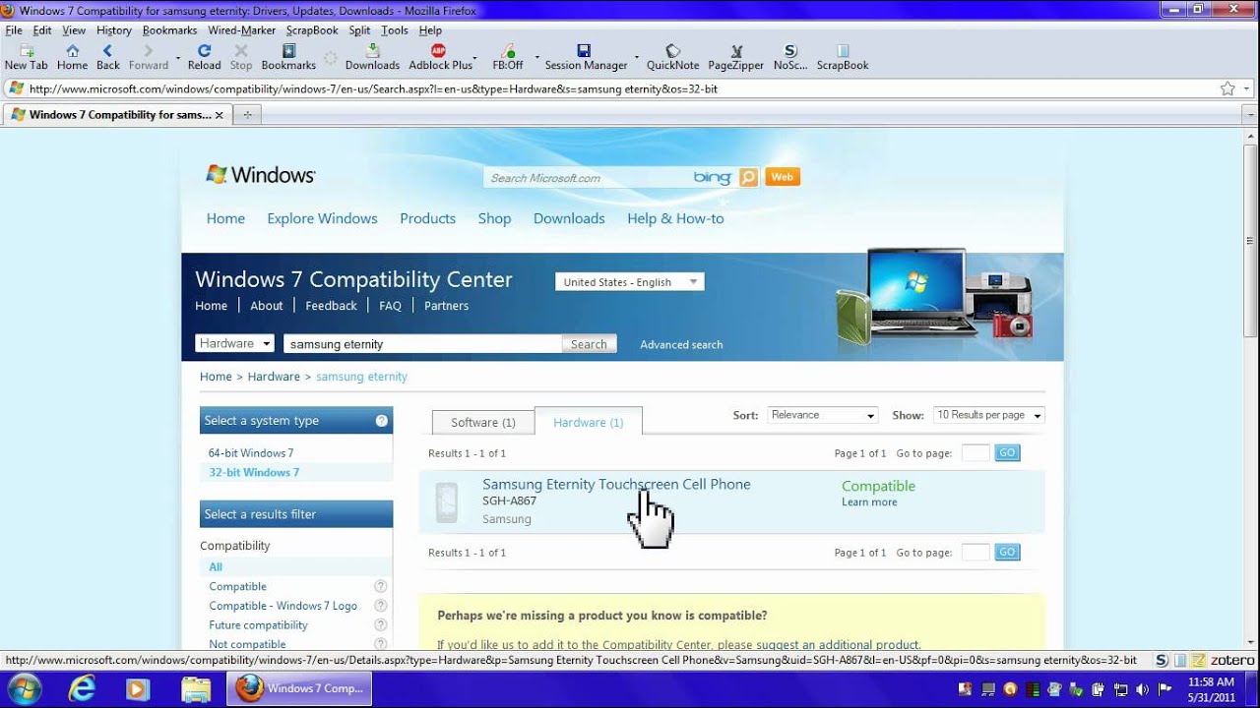
Task: Click the Zotero status bar logo
Action: point(1231,661)
